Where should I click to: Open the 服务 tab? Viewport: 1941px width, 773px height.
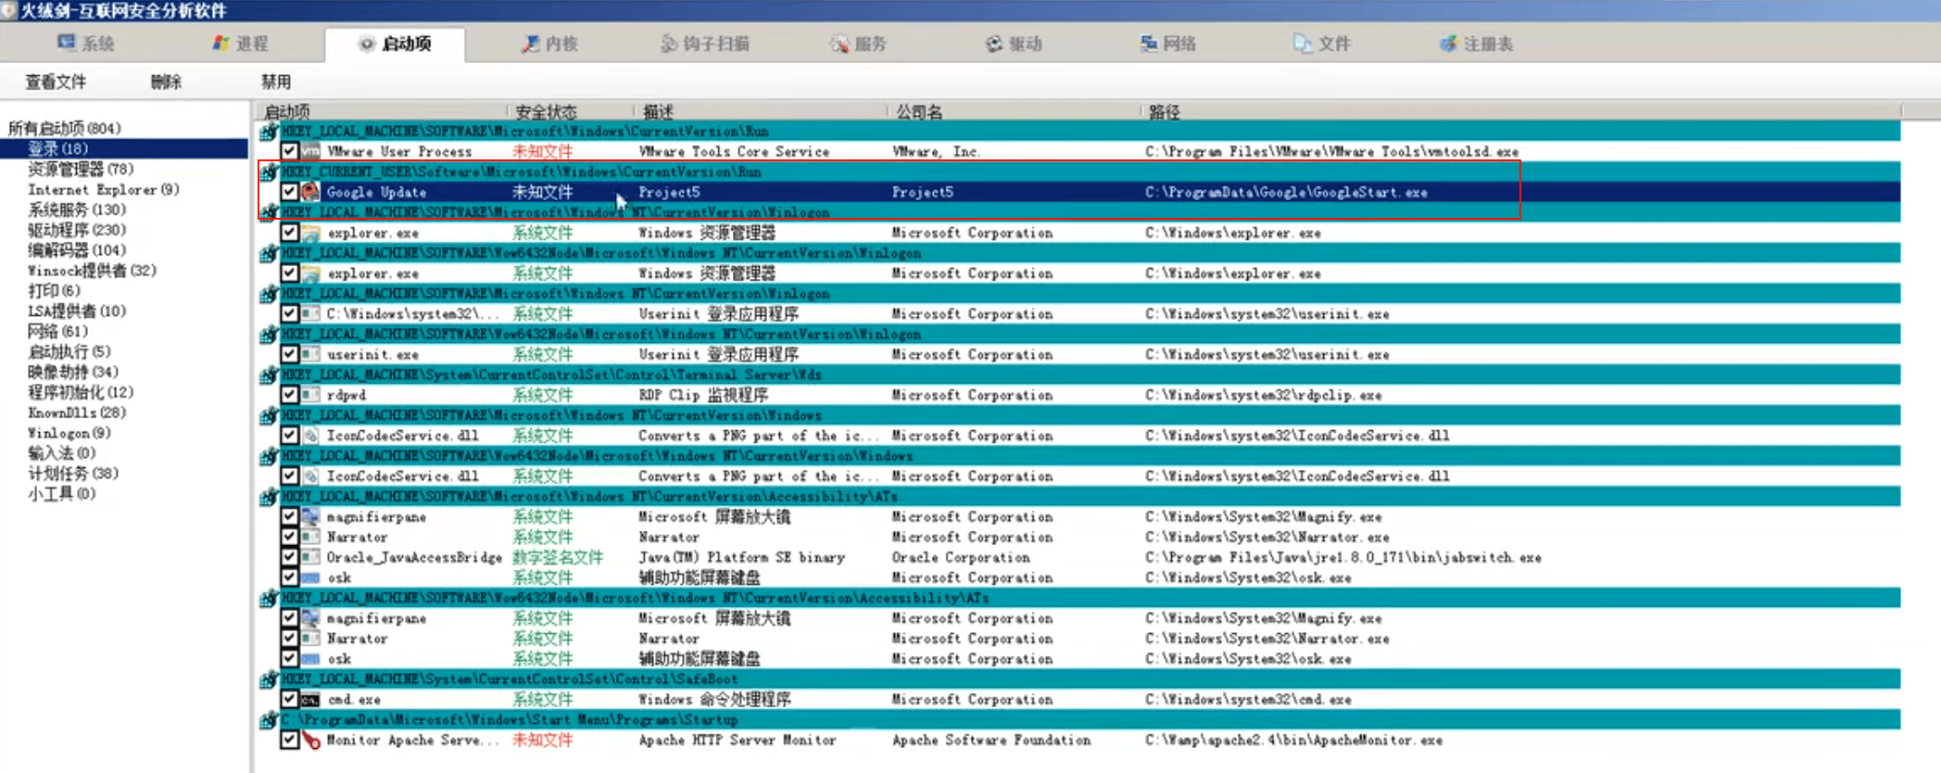pyautogui.click(x=859, y=44)
